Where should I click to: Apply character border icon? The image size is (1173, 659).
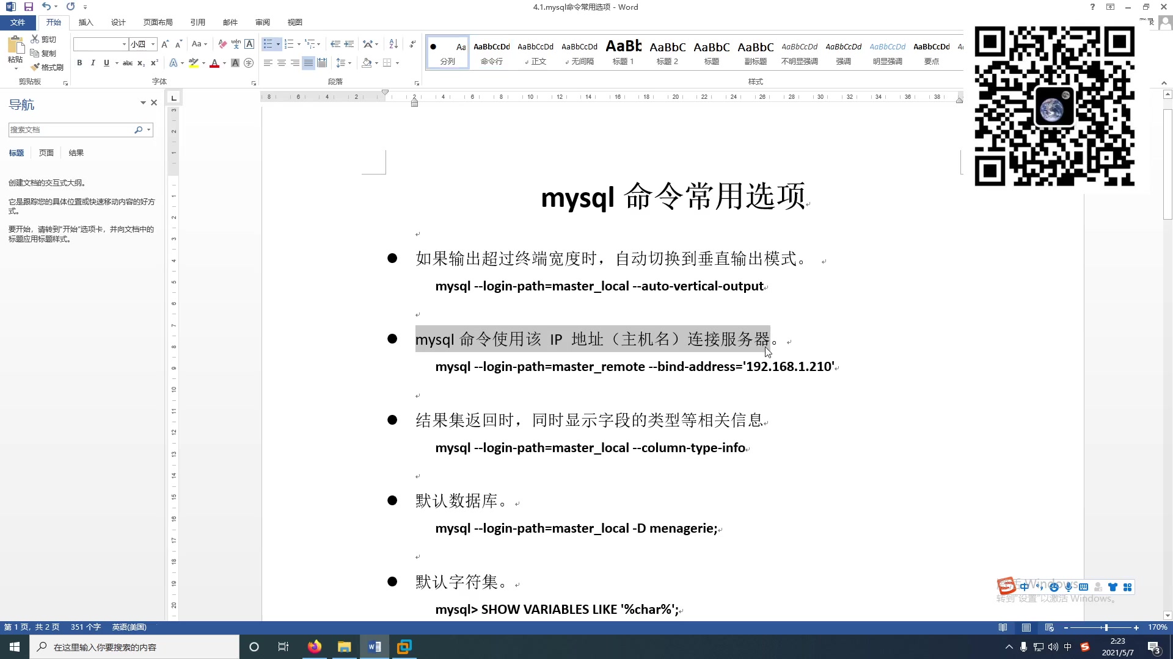[249, 44]
